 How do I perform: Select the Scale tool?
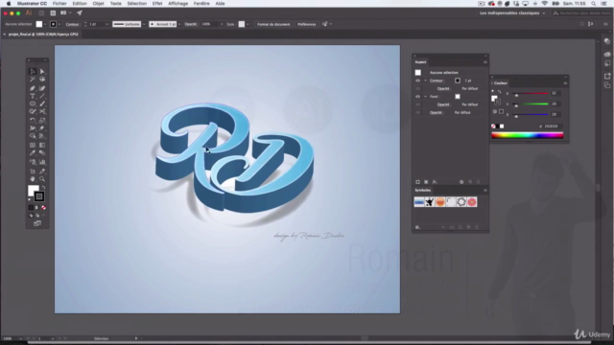pos(42,121)
